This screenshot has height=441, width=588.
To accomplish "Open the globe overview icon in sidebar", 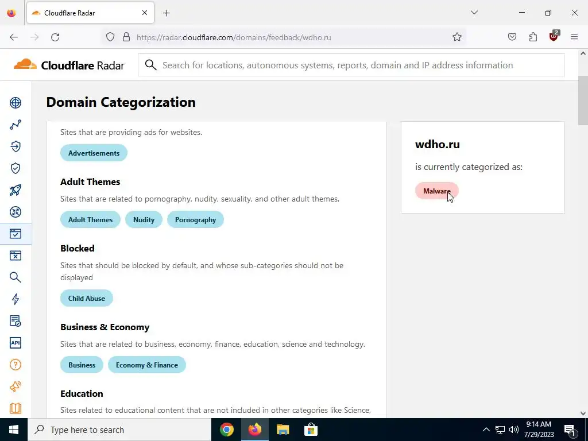I will 16,103.
